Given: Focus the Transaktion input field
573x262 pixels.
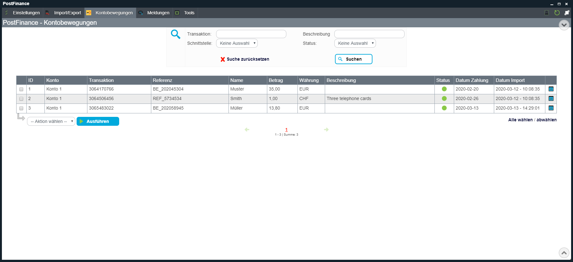Looking at the screenshot, I should point(251,34).
